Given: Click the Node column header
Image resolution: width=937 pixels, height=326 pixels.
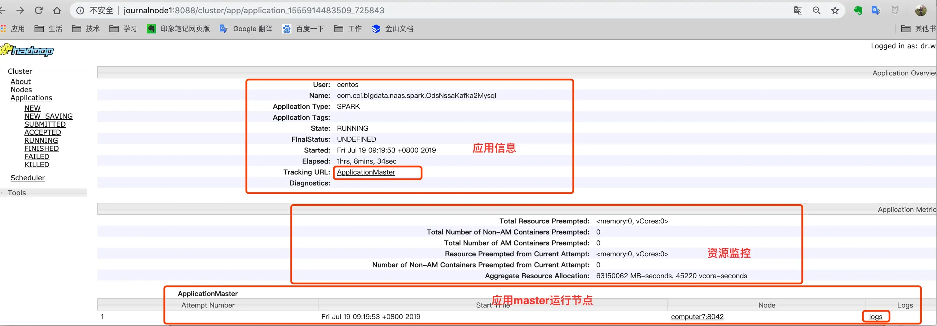Looking at the screenshot, I should coord(767,305).
